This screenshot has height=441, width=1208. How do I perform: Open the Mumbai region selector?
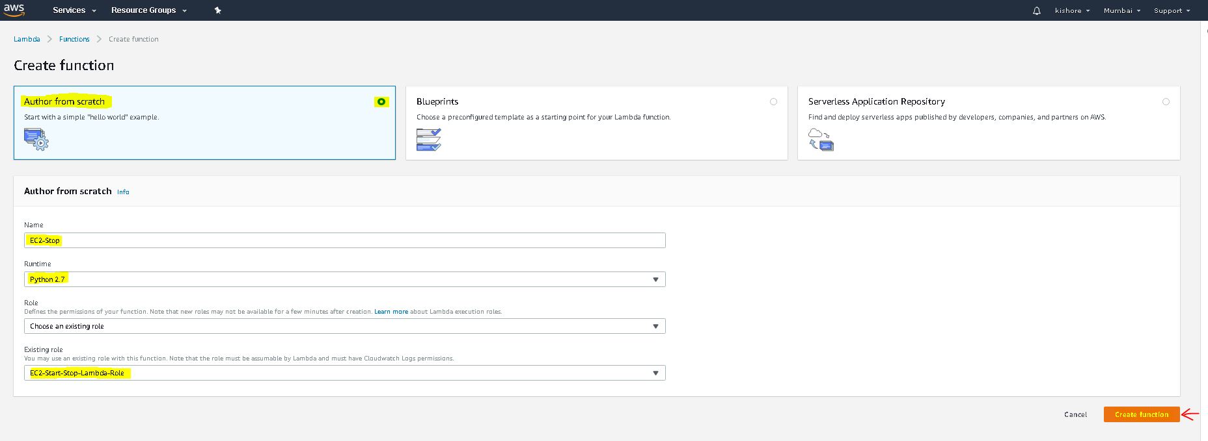pos(1121,11)
